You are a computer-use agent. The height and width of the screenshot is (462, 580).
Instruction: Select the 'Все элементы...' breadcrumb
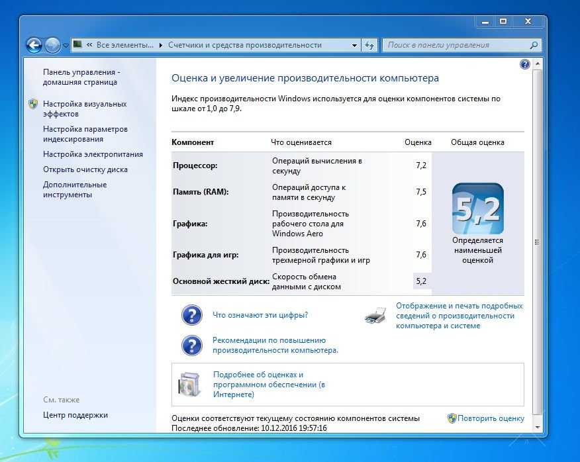pyautogui.click(x=124, y=45)
